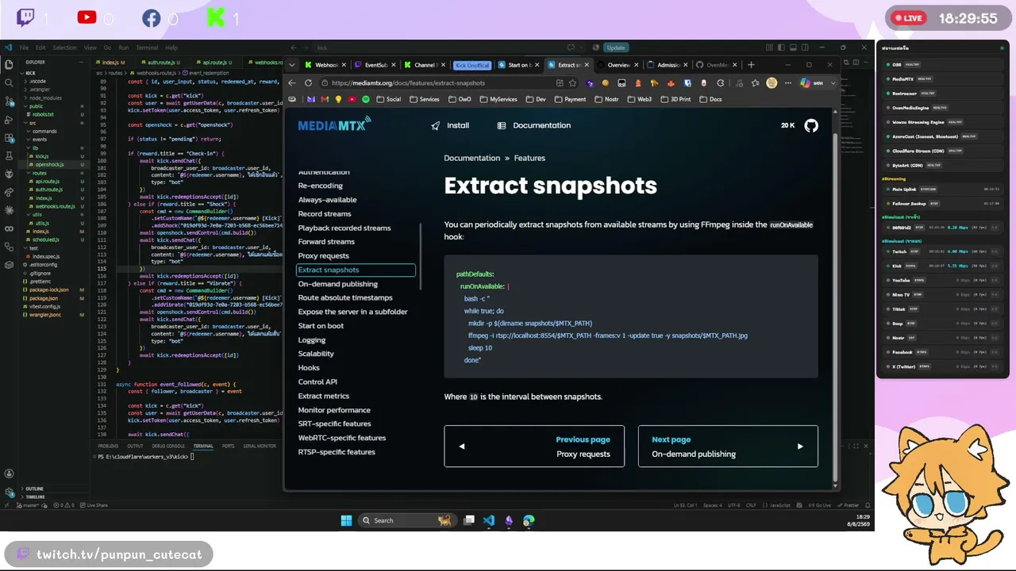Image resolution: width=1016 pixels, height=571 pixels.
Task: Click the Facebook icon in the stream overlay
Action: pos(151,17)
